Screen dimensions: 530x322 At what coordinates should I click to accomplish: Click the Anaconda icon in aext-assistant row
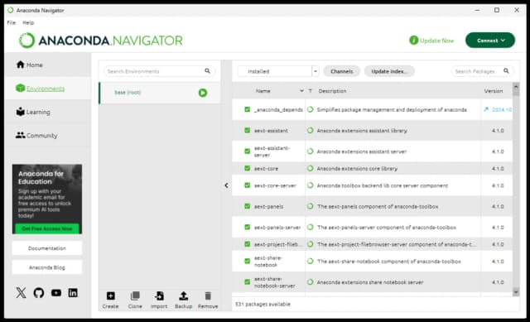(310, 130)
